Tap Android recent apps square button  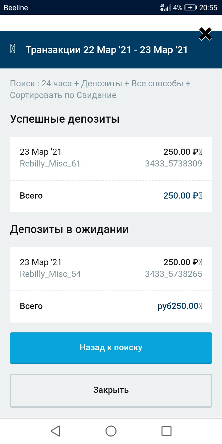click(x=166, y=431)
